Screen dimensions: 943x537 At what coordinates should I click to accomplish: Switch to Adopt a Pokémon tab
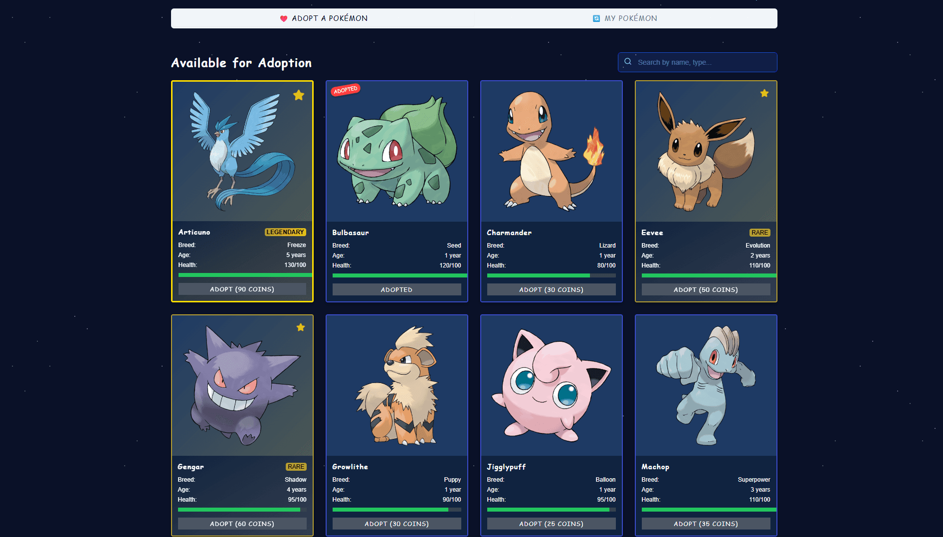pos(324,18)
